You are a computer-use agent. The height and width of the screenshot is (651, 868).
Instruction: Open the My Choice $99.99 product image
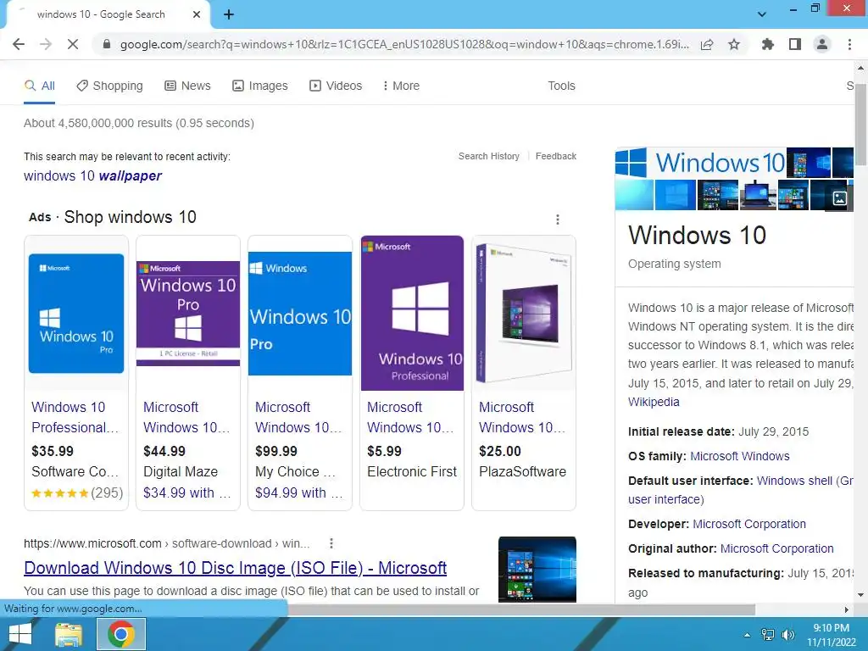(300, 314)
